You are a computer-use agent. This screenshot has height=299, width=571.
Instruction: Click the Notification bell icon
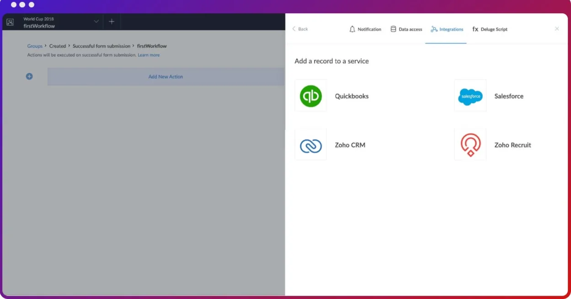(352, 29)
